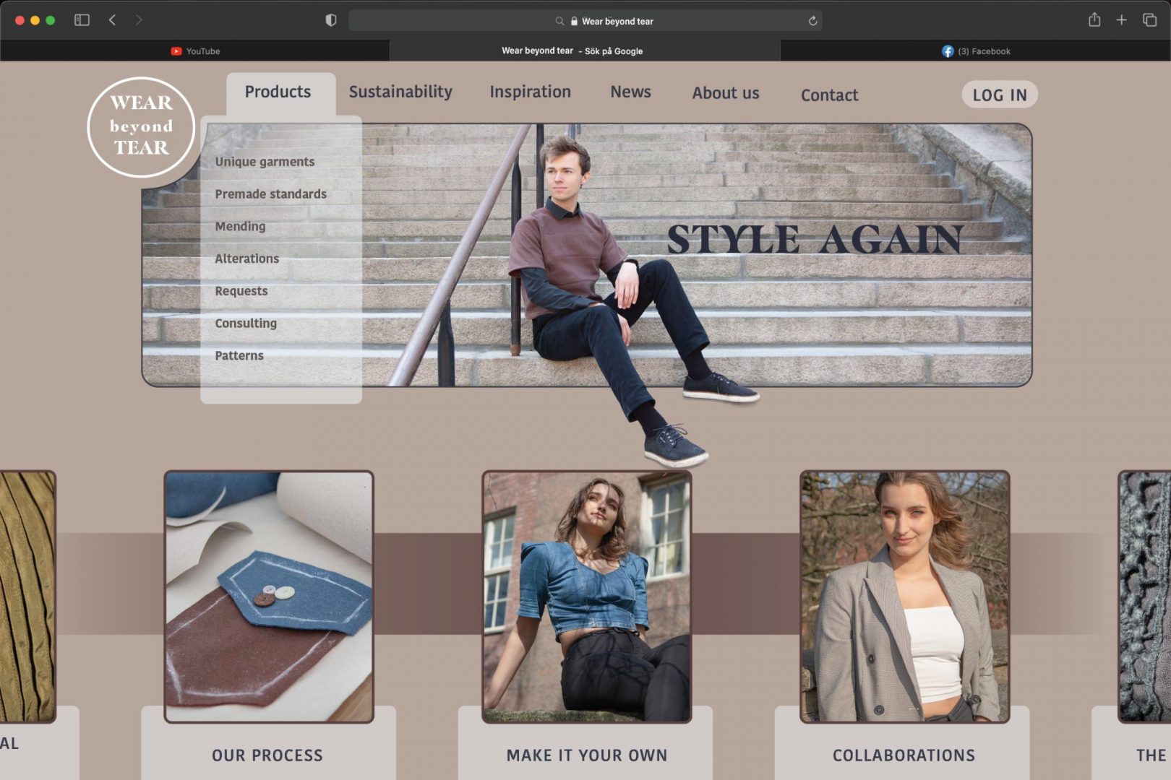Click the COLLABORATIONS label
This screenshot has width=1171, height=780.
coord(904,755)
